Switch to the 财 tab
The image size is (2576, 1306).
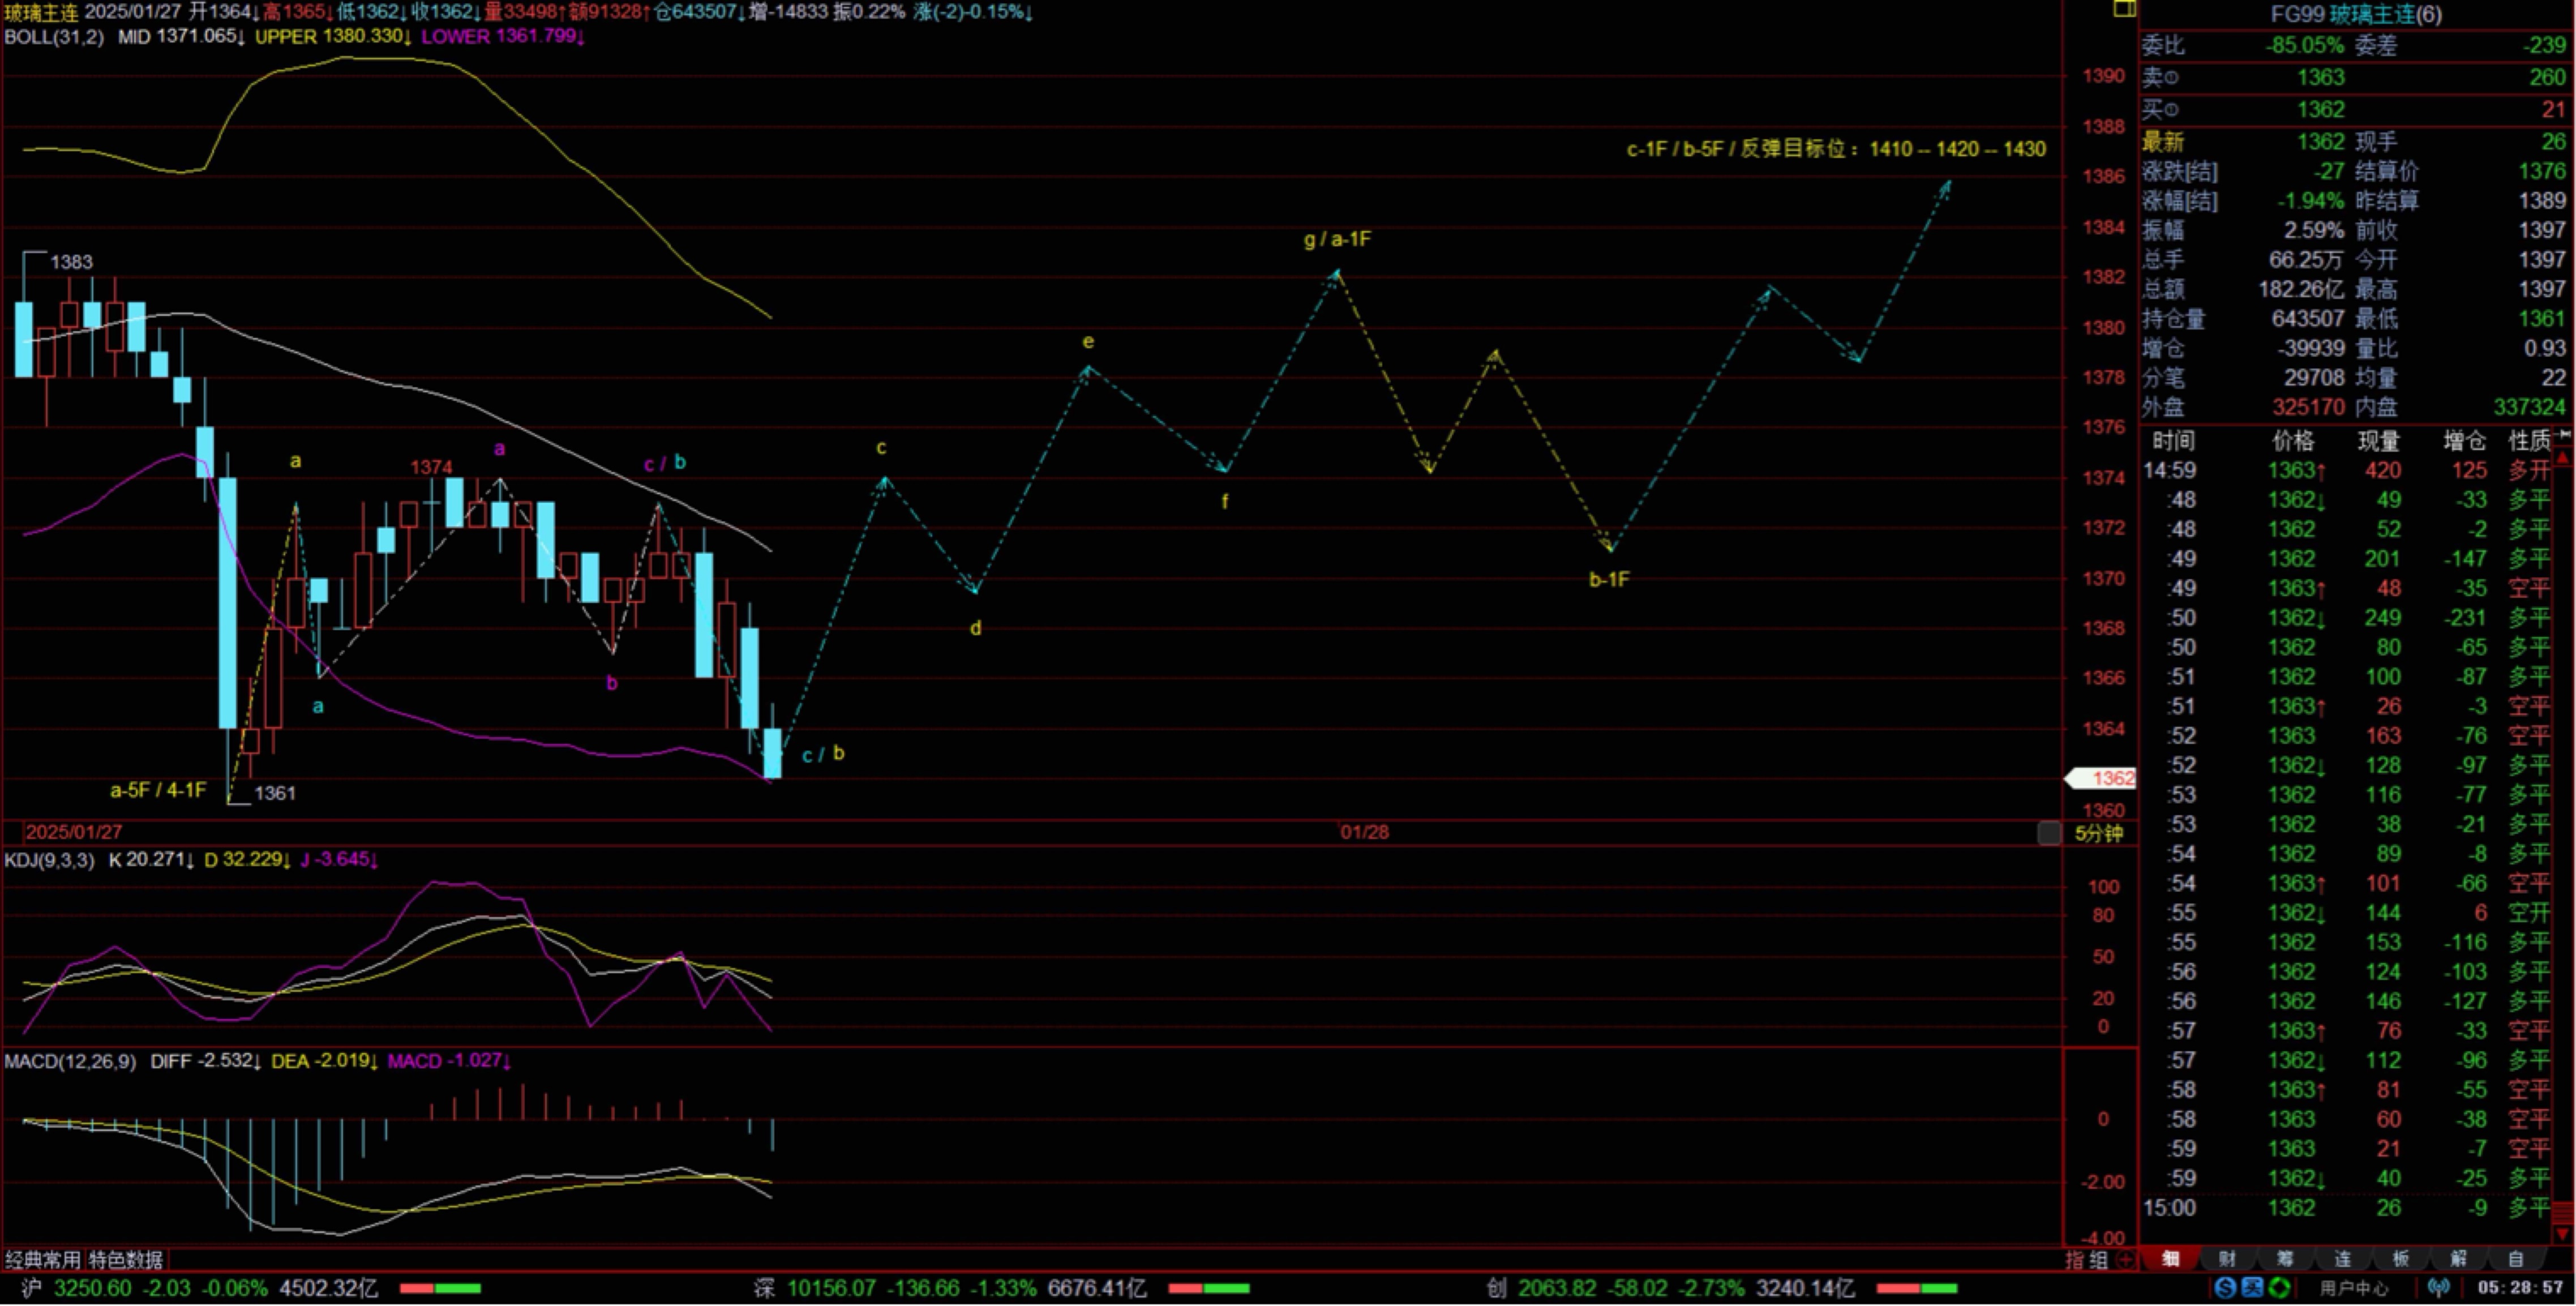[2227, 1259]
